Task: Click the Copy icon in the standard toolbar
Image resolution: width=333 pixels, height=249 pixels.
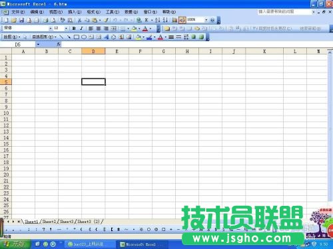Action: coord(87,20)
